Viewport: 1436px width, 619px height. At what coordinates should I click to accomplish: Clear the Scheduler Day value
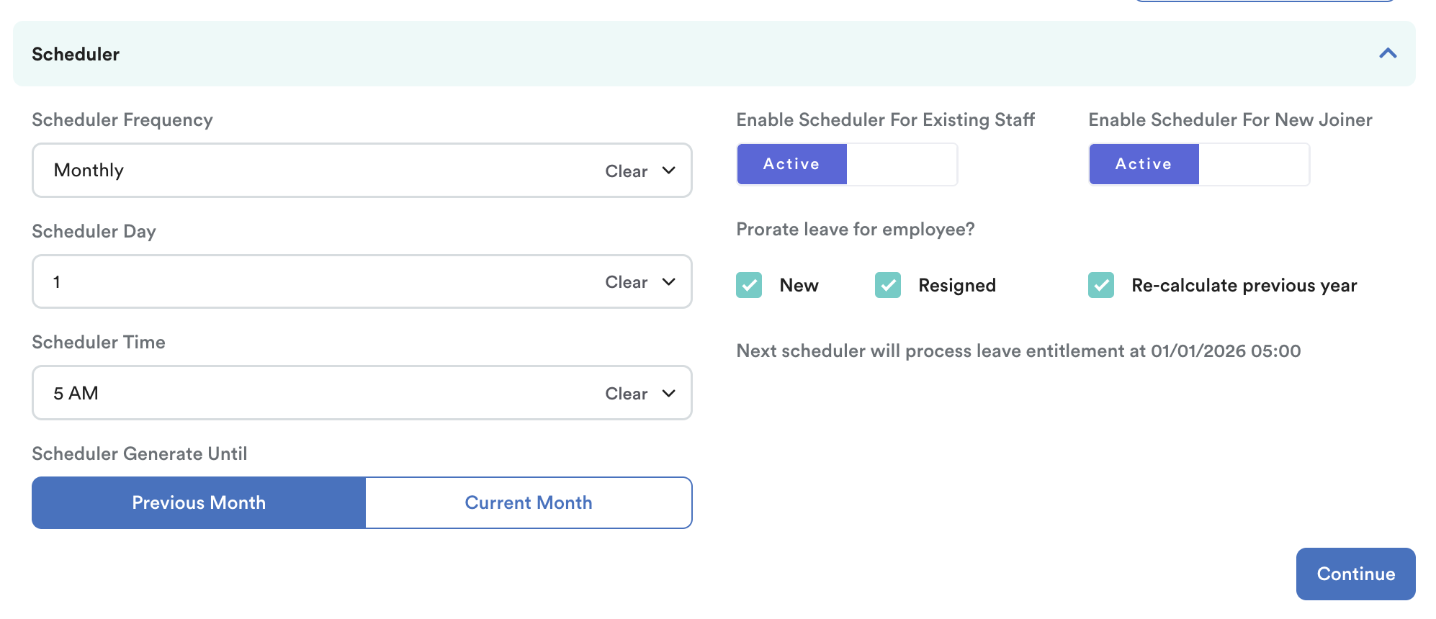626,282
